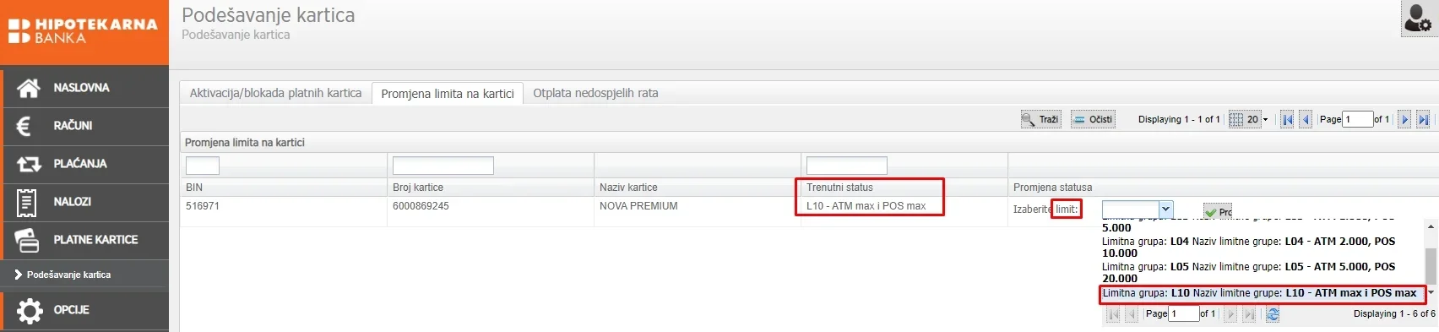Go to previous page in top pager

1306,119
